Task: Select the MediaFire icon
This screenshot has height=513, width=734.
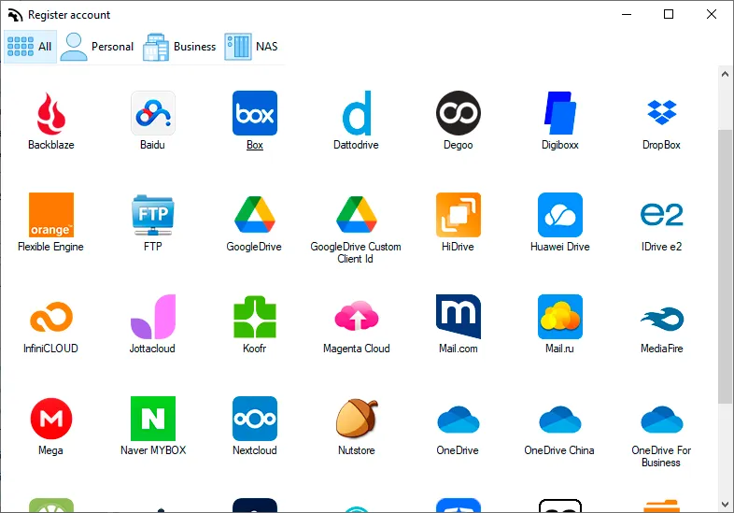Action: (661, 319)
